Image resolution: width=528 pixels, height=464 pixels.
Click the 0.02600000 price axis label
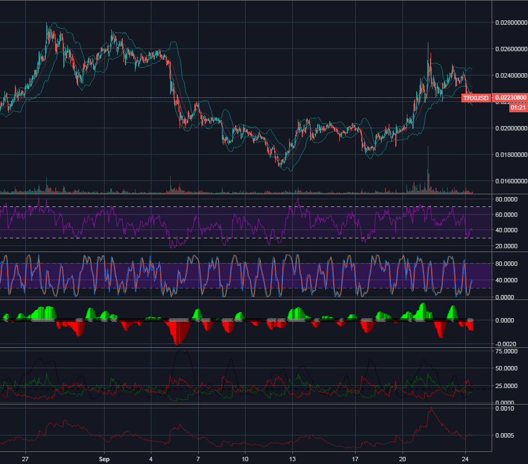tap(511, 49)
